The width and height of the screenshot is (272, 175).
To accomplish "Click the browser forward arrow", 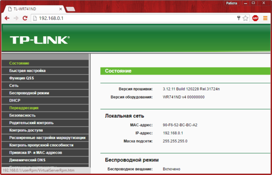I will (x=16, y=18).
